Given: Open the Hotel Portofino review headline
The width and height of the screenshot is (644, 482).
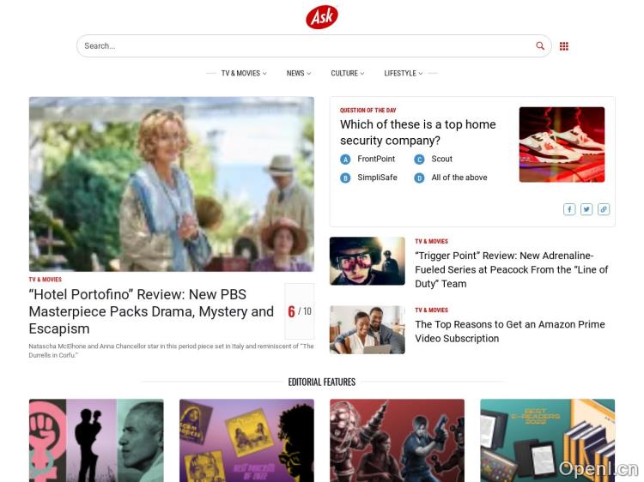Looking at the screenshot, I should pyautogui.click(x=151, y=311).
